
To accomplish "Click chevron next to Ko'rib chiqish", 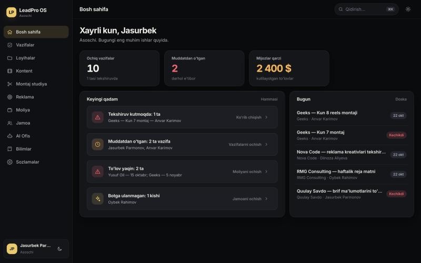I will 266,117.
